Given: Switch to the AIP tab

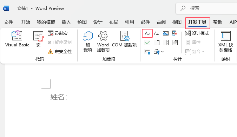Looking at the screenshot, I should (x=233, y=22).
